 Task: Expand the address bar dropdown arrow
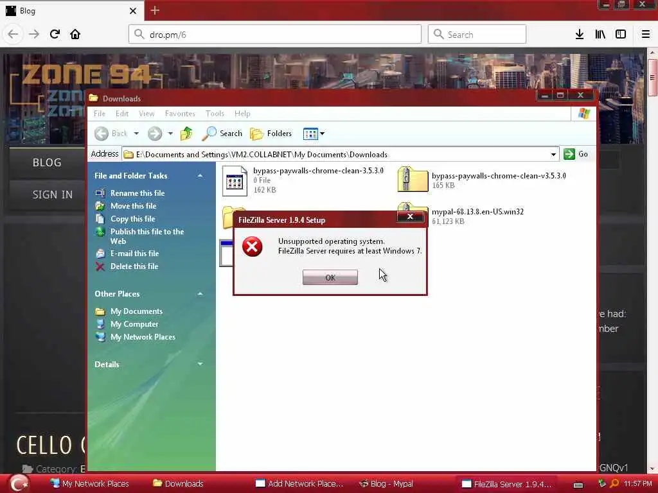click(553, 154)
